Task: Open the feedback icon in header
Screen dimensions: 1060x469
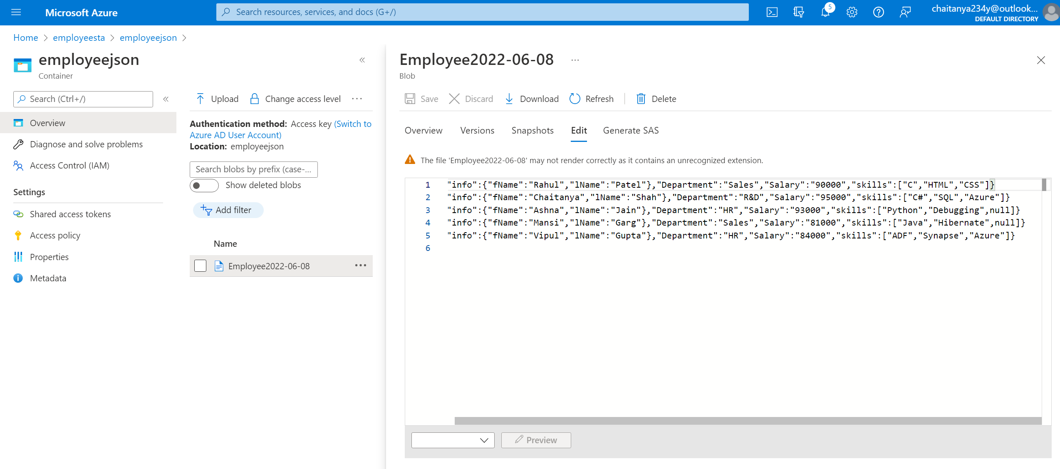Action: [905, 12]
